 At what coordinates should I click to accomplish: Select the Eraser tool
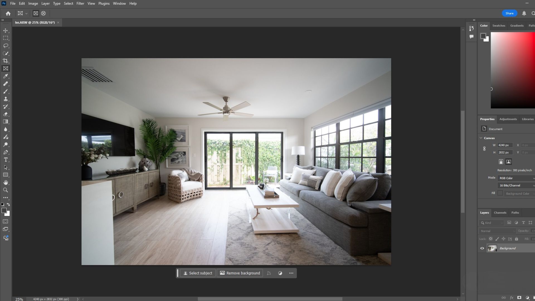tap(6, 114)
